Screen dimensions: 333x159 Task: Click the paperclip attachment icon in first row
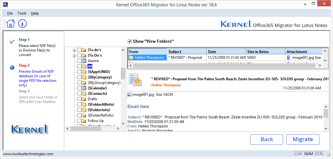288,58
